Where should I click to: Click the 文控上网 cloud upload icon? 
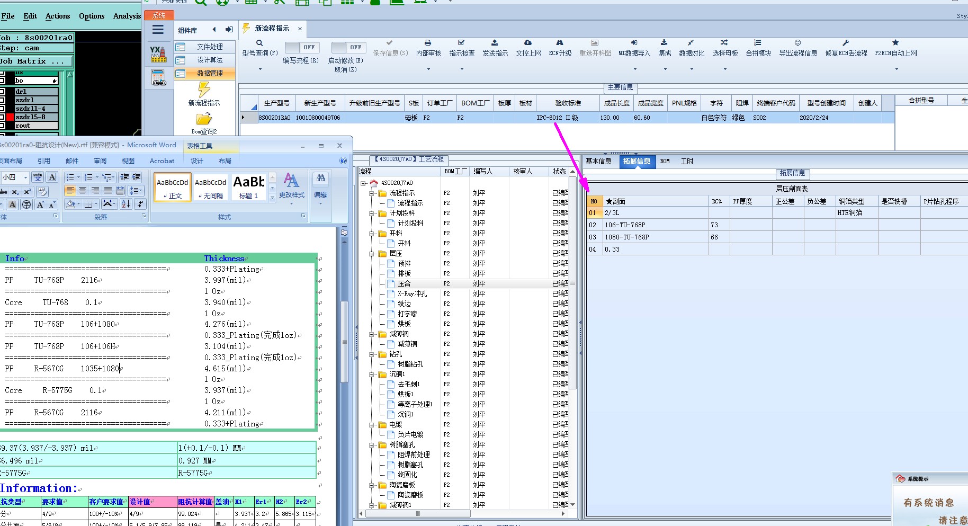pos(528,42)
